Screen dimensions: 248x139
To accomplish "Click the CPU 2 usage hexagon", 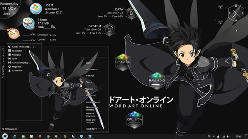I will [x=123, y=62].
